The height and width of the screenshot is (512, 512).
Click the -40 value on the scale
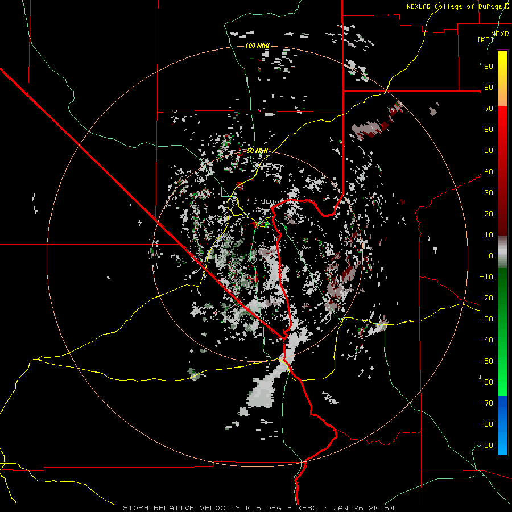[x=486, y=340]
